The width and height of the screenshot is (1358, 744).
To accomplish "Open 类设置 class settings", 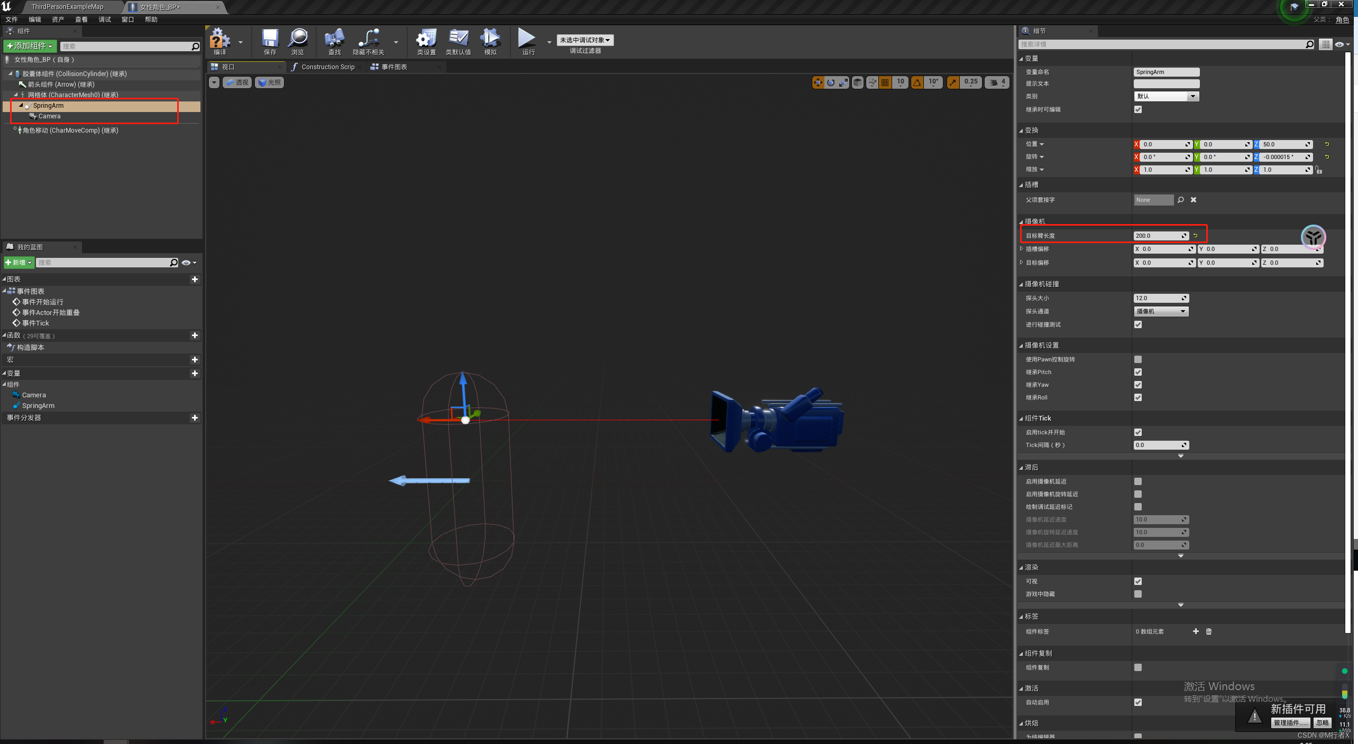I will [426, 41].
